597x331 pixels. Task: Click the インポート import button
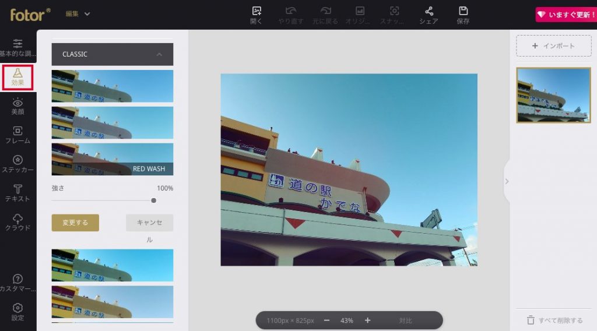[x=554, y=46]
